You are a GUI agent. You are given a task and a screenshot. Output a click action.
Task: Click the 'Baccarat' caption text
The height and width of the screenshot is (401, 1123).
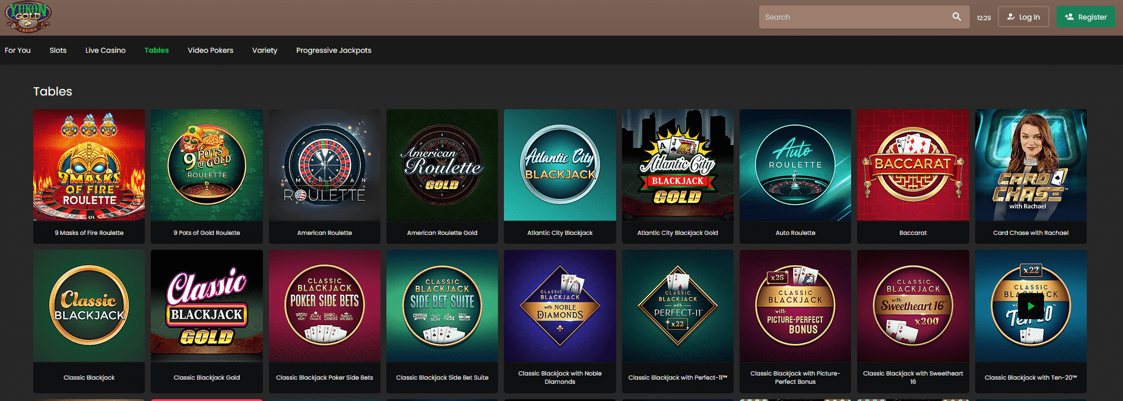(913, 233)
